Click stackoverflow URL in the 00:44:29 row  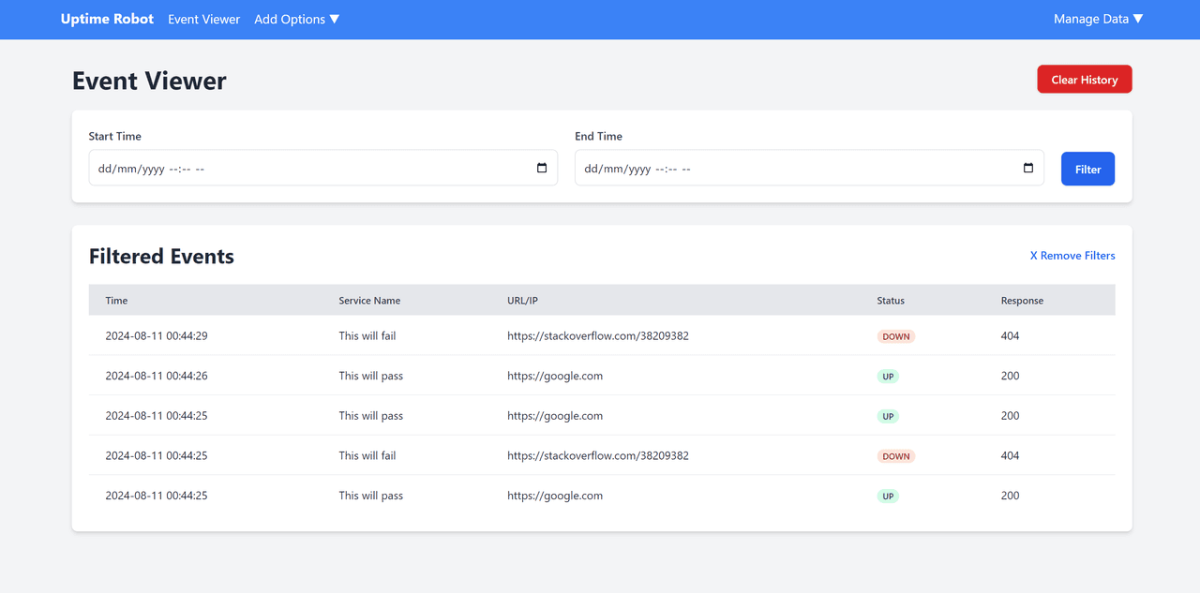(x=598, y=335)
